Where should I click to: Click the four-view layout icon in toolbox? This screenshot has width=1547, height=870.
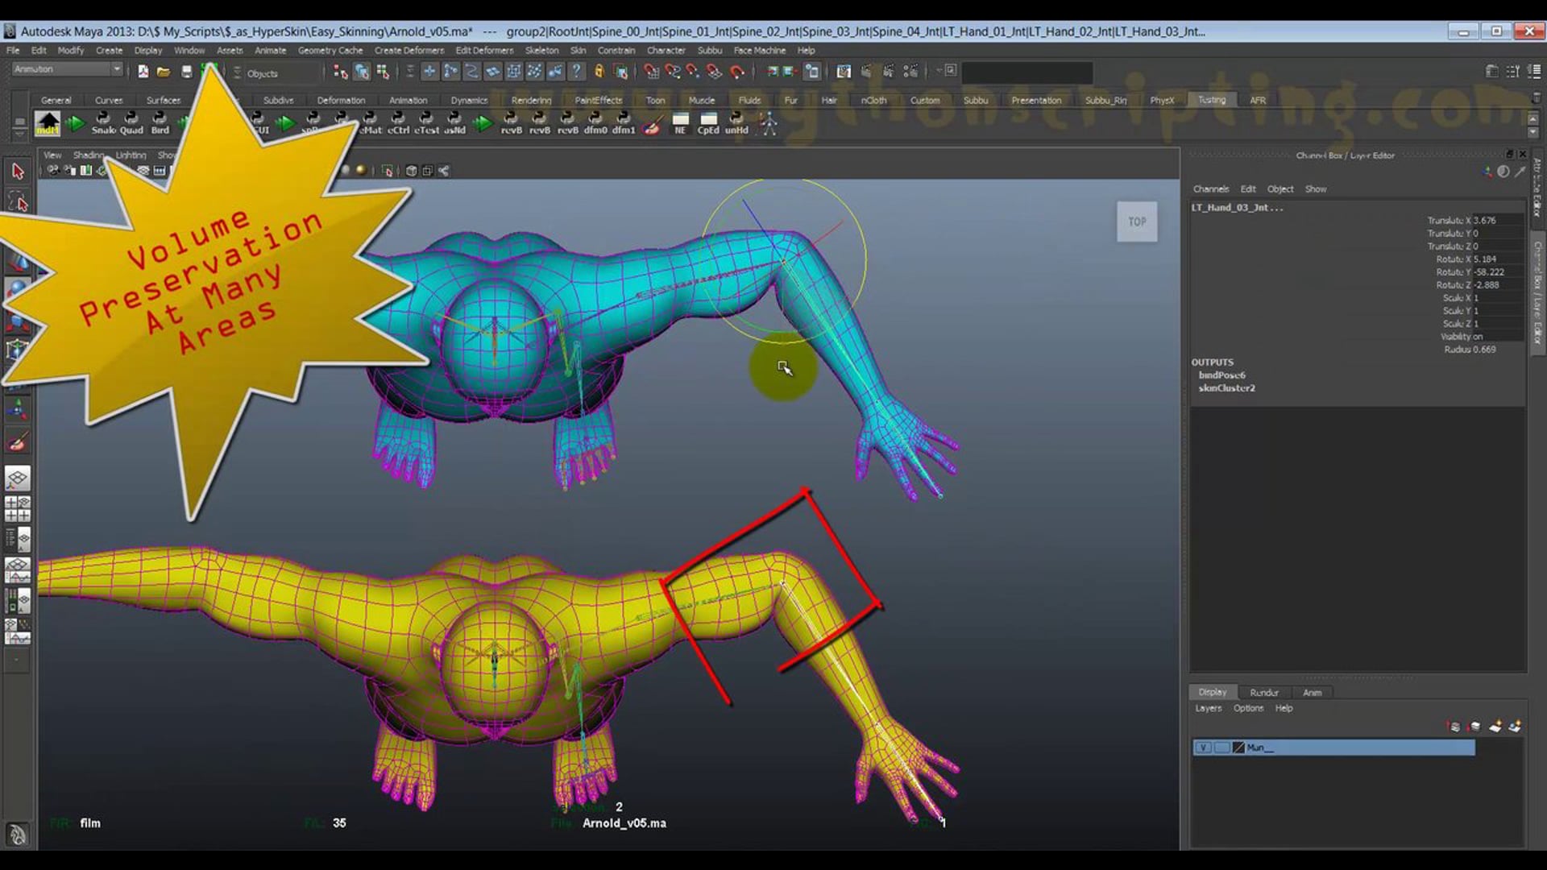pos(18,509)
